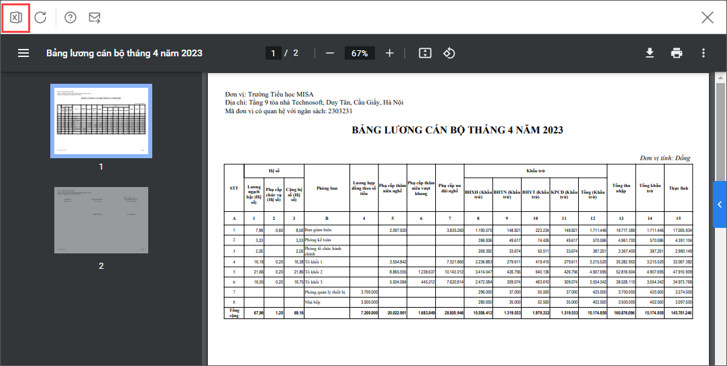Click the 'Tổ khối 3' cell
Viewport: 727px width, 366px height.
(x=327, y=282)
